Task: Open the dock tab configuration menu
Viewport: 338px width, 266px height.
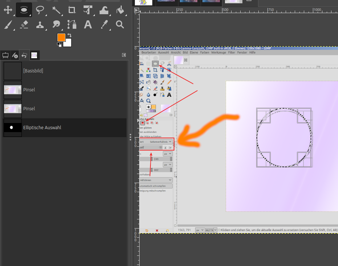Action: point(124,55)
